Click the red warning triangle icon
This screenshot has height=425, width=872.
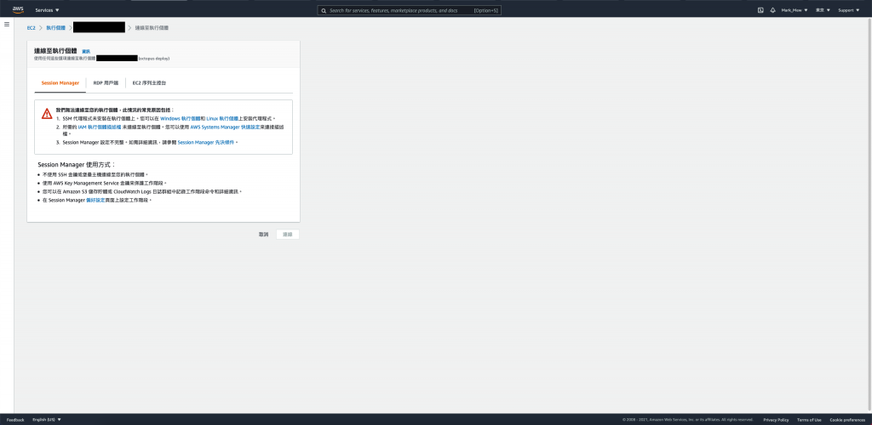[x=47, y=113]
